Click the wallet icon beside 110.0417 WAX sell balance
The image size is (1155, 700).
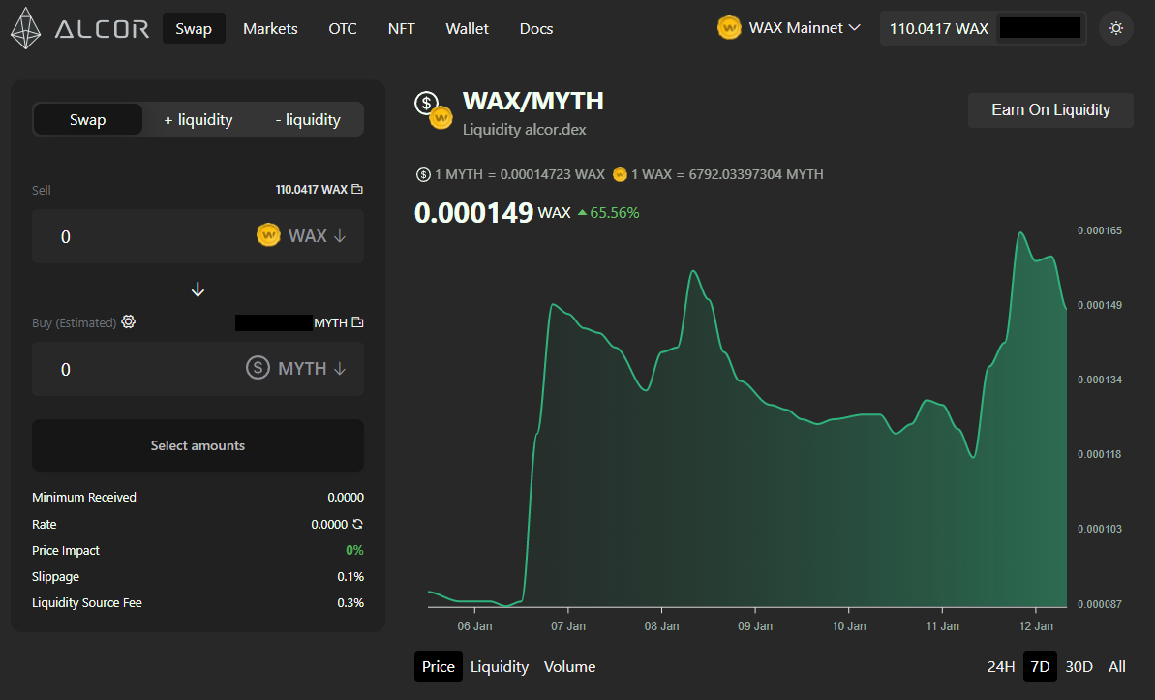pyautogui.click(x=357, y=190)
